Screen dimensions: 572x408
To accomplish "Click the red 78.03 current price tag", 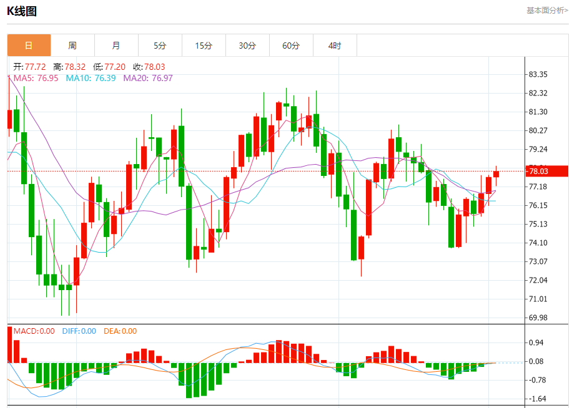I will [547, 171].
